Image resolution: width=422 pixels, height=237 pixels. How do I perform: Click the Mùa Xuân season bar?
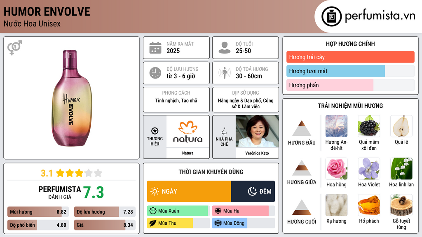point(178,211)
